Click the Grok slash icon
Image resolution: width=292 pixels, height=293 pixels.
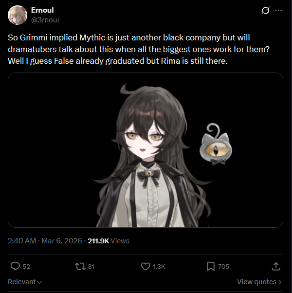(x=265, y=11)
